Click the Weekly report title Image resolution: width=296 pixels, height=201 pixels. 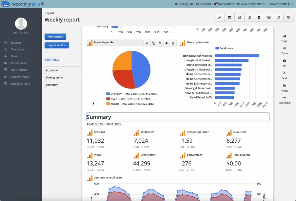62,20
